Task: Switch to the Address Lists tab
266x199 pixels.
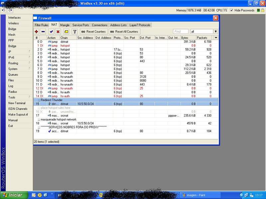Action: [x=118, y=25]
